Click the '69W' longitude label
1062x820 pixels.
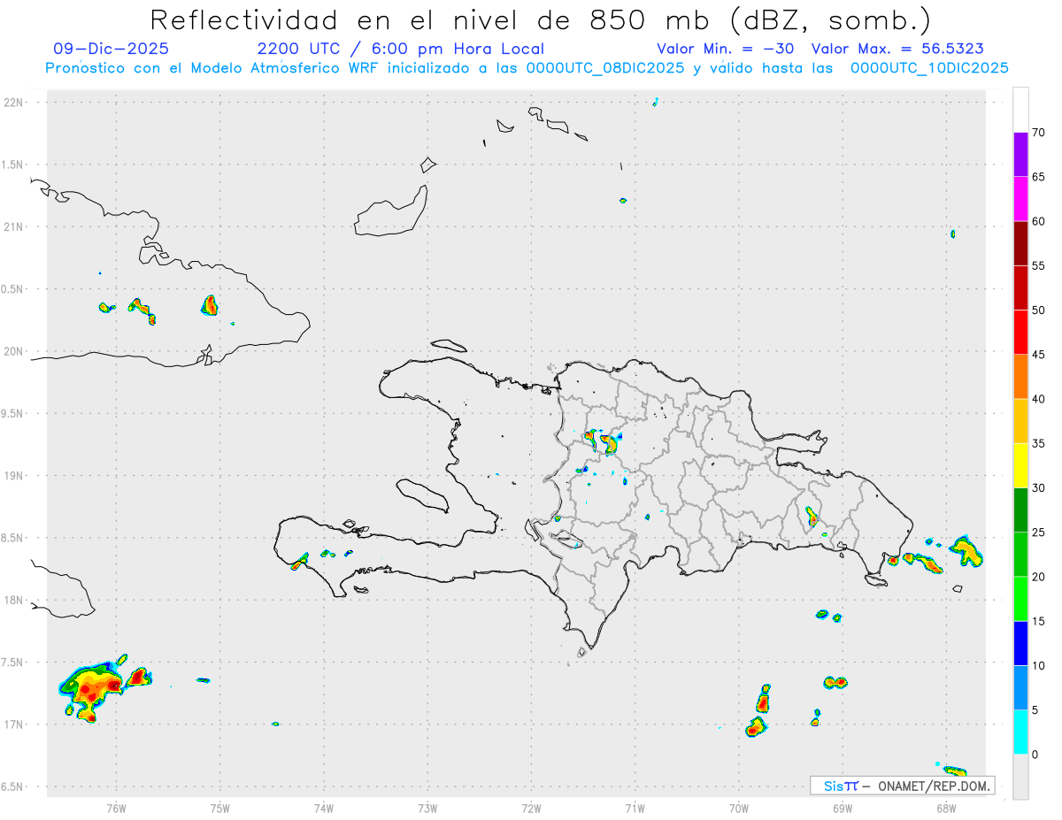(x=843, y=808)
